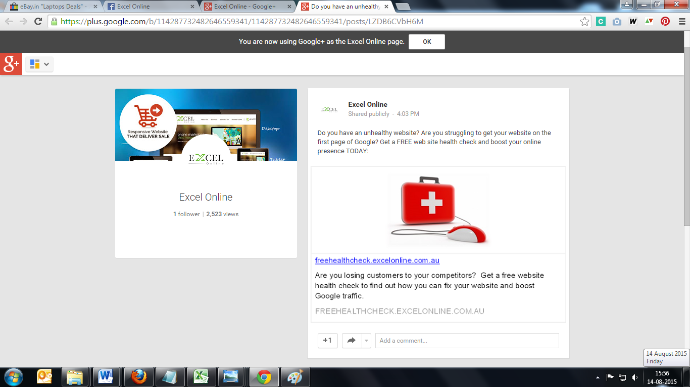Select the 'Do you have an unhealthy' tab
This screenshot has width=690, height=387.
tap(344, 7)
